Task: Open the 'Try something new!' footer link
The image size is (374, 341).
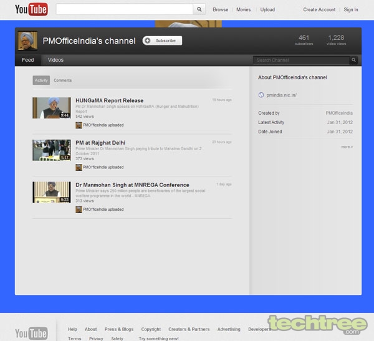Action: [x=158, y=339]
